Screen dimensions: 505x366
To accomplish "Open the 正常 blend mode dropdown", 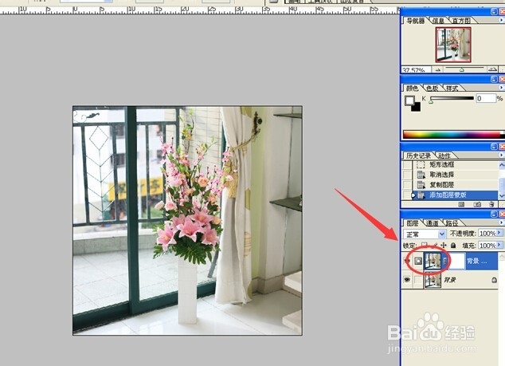I will coord(442,234).
